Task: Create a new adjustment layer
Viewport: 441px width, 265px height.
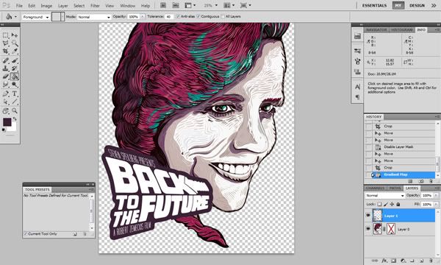Action: pos(403,261)
